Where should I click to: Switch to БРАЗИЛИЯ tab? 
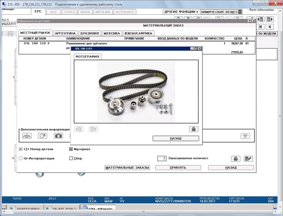tap(90, 33)
